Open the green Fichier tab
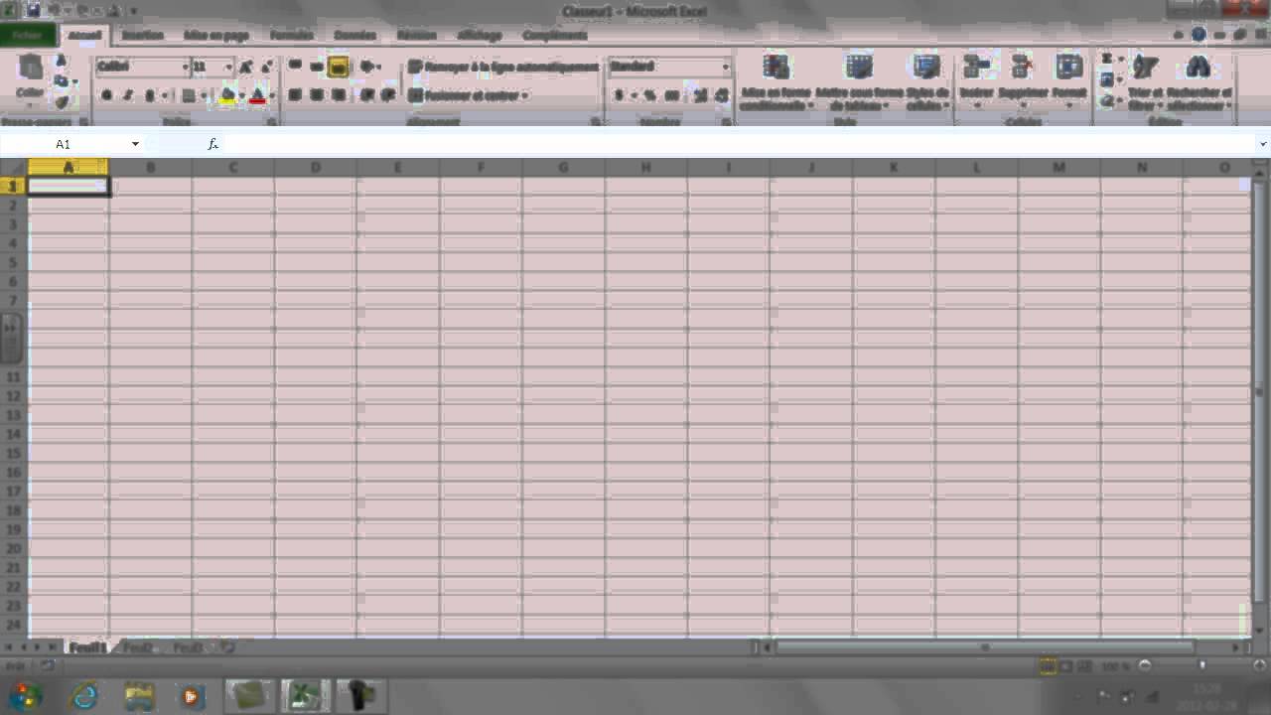Viewport: 1271px width, 715px height. click(27, 35)
